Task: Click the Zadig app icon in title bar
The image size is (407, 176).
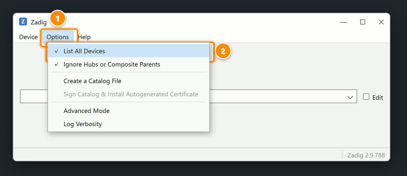Action: tap(23, 22)
